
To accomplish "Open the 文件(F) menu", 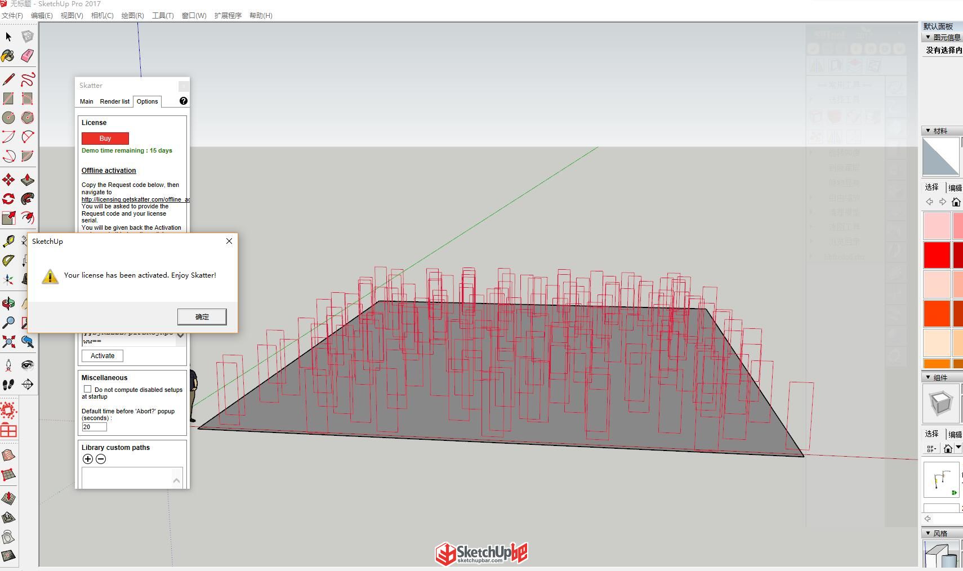I will point(12,16).
